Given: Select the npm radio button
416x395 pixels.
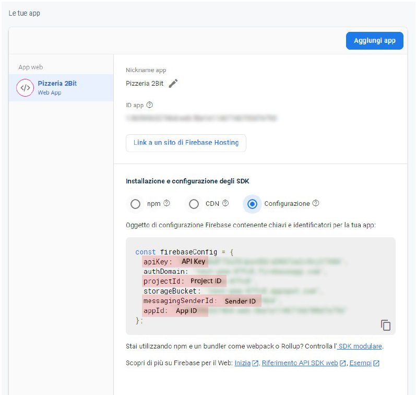Looking at the screenshot, I should [135, 204].
